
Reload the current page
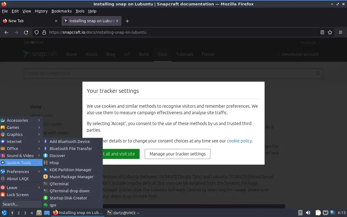(26, 32)
